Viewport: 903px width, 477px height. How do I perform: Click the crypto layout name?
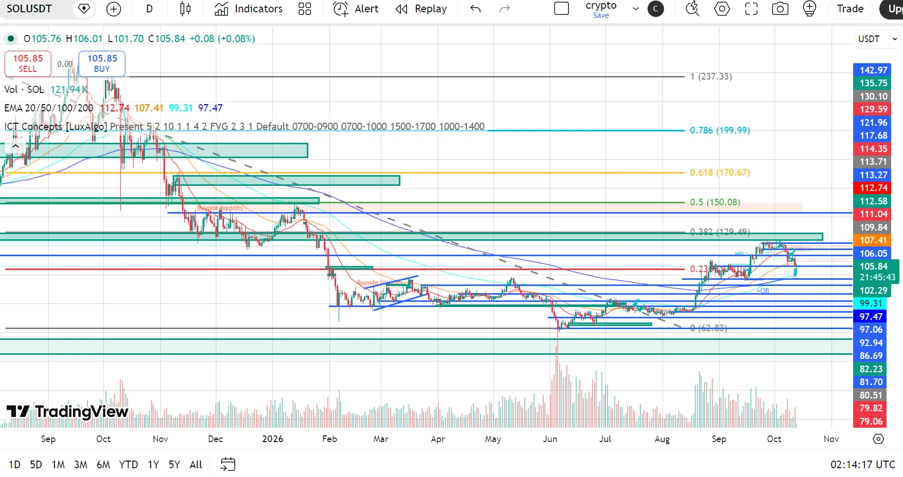click(x=601, y=6)
